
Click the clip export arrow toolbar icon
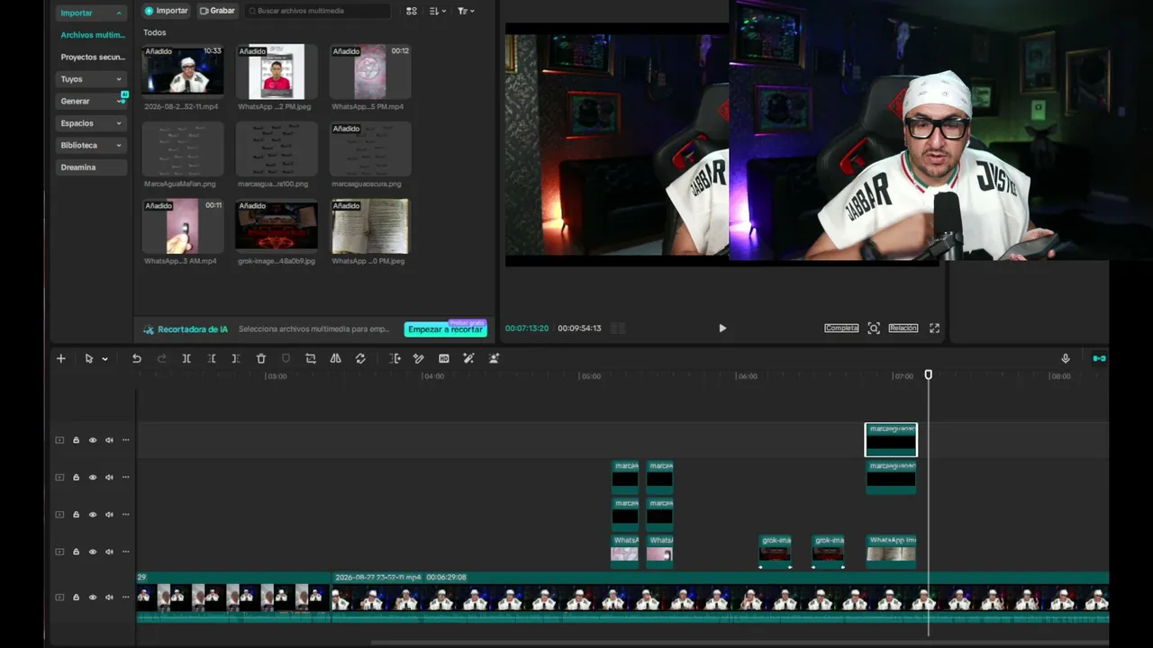pyautogui.click(x=395, y=358)
